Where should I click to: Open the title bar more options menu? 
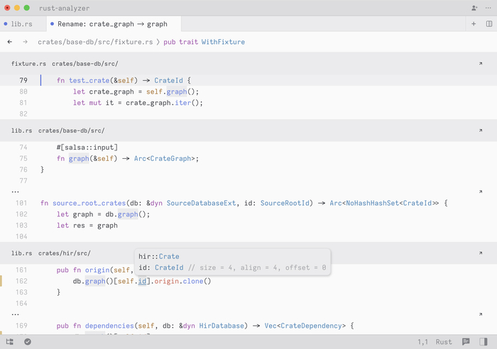(488, 9)
